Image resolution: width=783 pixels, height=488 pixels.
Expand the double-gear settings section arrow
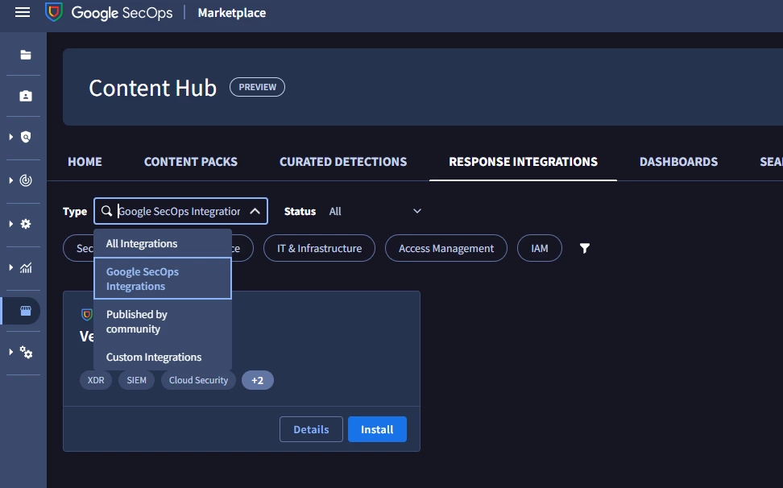tap(11, 352)
